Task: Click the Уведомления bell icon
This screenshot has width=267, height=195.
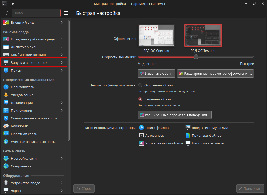Action: [6, 95]
